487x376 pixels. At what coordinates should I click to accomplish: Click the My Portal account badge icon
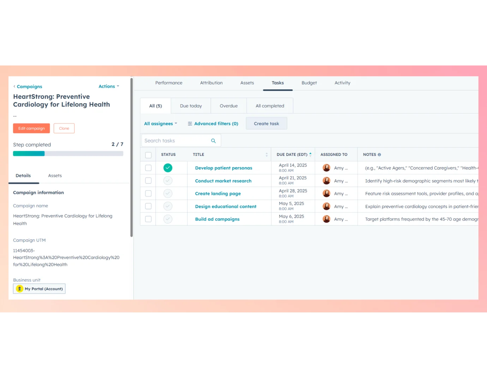(x=19, y=289)
